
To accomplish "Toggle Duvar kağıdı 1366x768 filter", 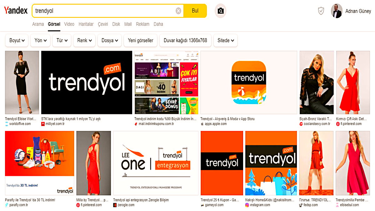I will 185,40.
